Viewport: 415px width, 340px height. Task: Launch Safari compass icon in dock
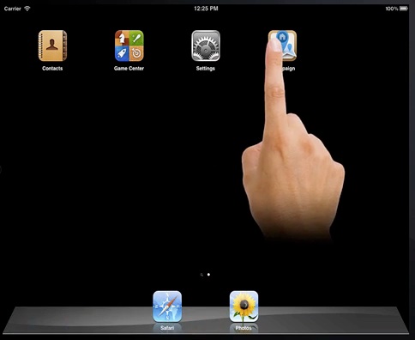click(167, 307)
